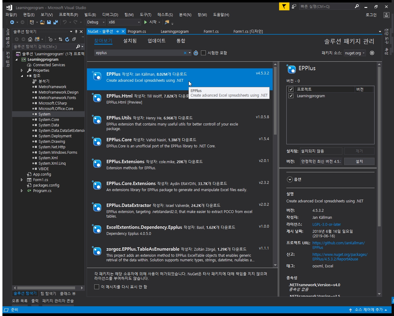Click the notifications flag icon in title bar
The image size is (394, 316).
tap(284, 6)
